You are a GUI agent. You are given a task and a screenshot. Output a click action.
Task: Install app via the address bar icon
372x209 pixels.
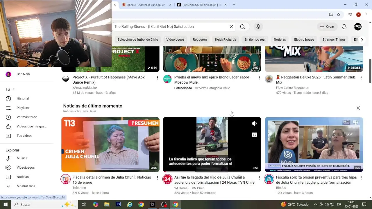pyautogui.click(x=331, y=15)
